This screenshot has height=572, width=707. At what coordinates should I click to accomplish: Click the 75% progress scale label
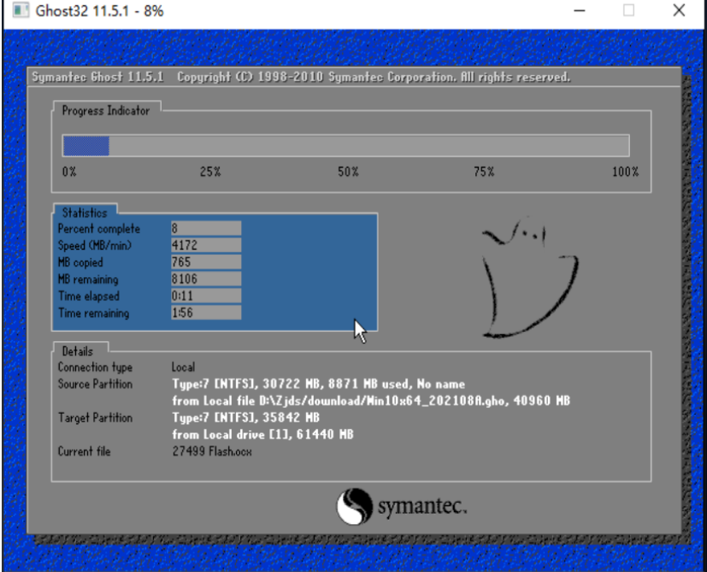484,172
